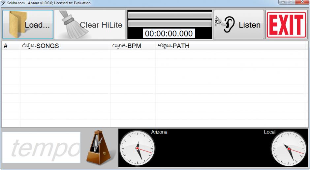The width and height of the screenshot is (310, 170).
Task: Click the Load folder icon
Action: 18,24
